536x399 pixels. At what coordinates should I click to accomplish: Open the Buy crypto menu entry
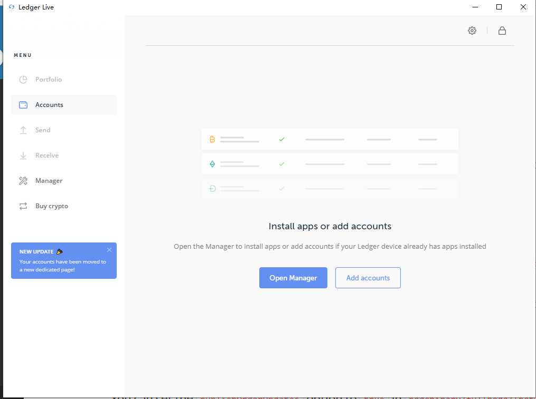pos(52,206)
